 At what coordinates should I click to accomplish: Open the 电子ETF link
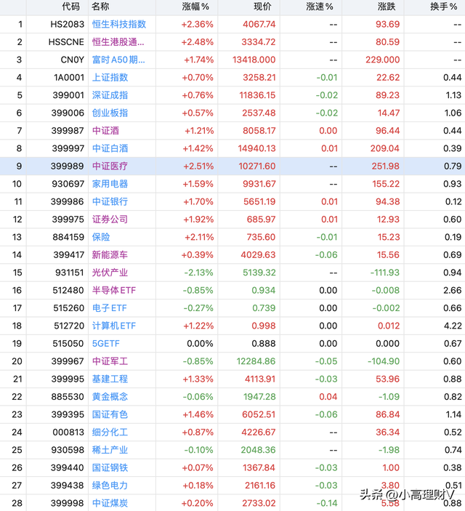(x=109, y=308)
